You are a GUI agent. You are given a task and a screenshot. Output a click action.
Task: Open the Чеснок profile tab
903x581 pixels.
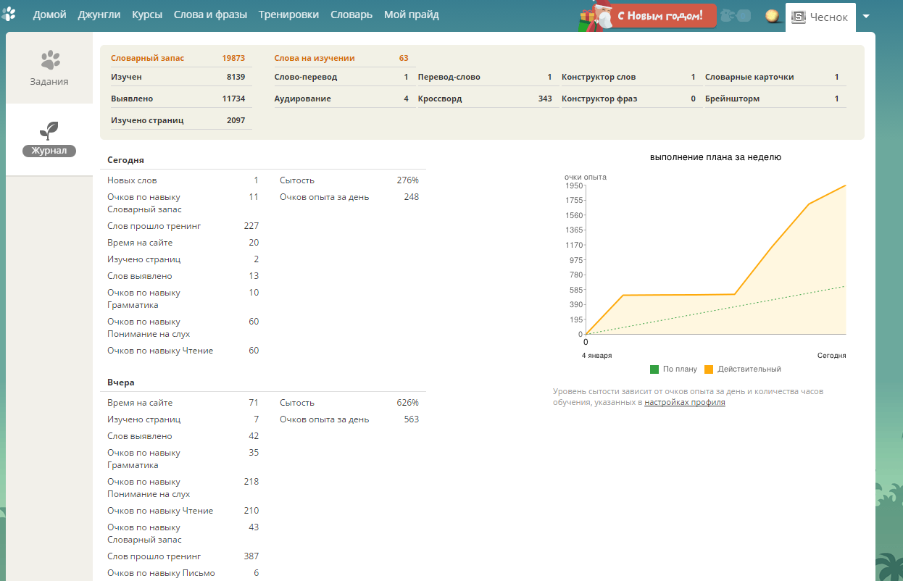coord(820,17)
